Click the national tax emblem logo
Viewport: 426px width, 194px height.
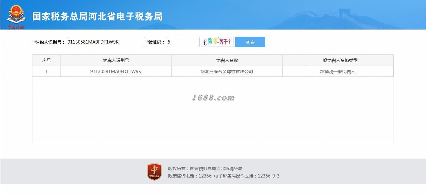[x=17, y=17]
